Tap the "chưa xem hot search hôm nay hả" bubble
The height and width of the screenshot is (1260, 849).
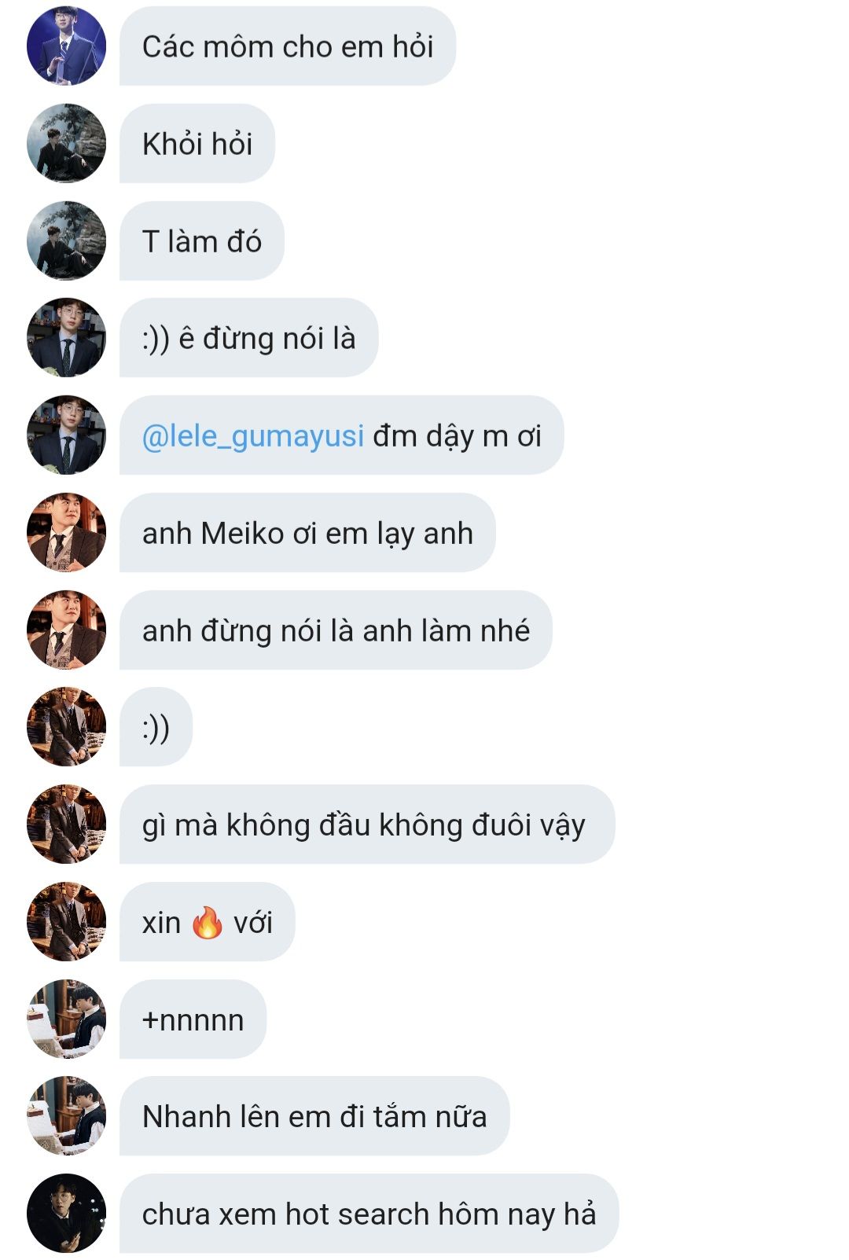click(x=369, y=1213)
